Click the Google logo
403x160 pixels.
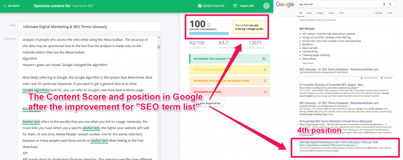[285, 4]
